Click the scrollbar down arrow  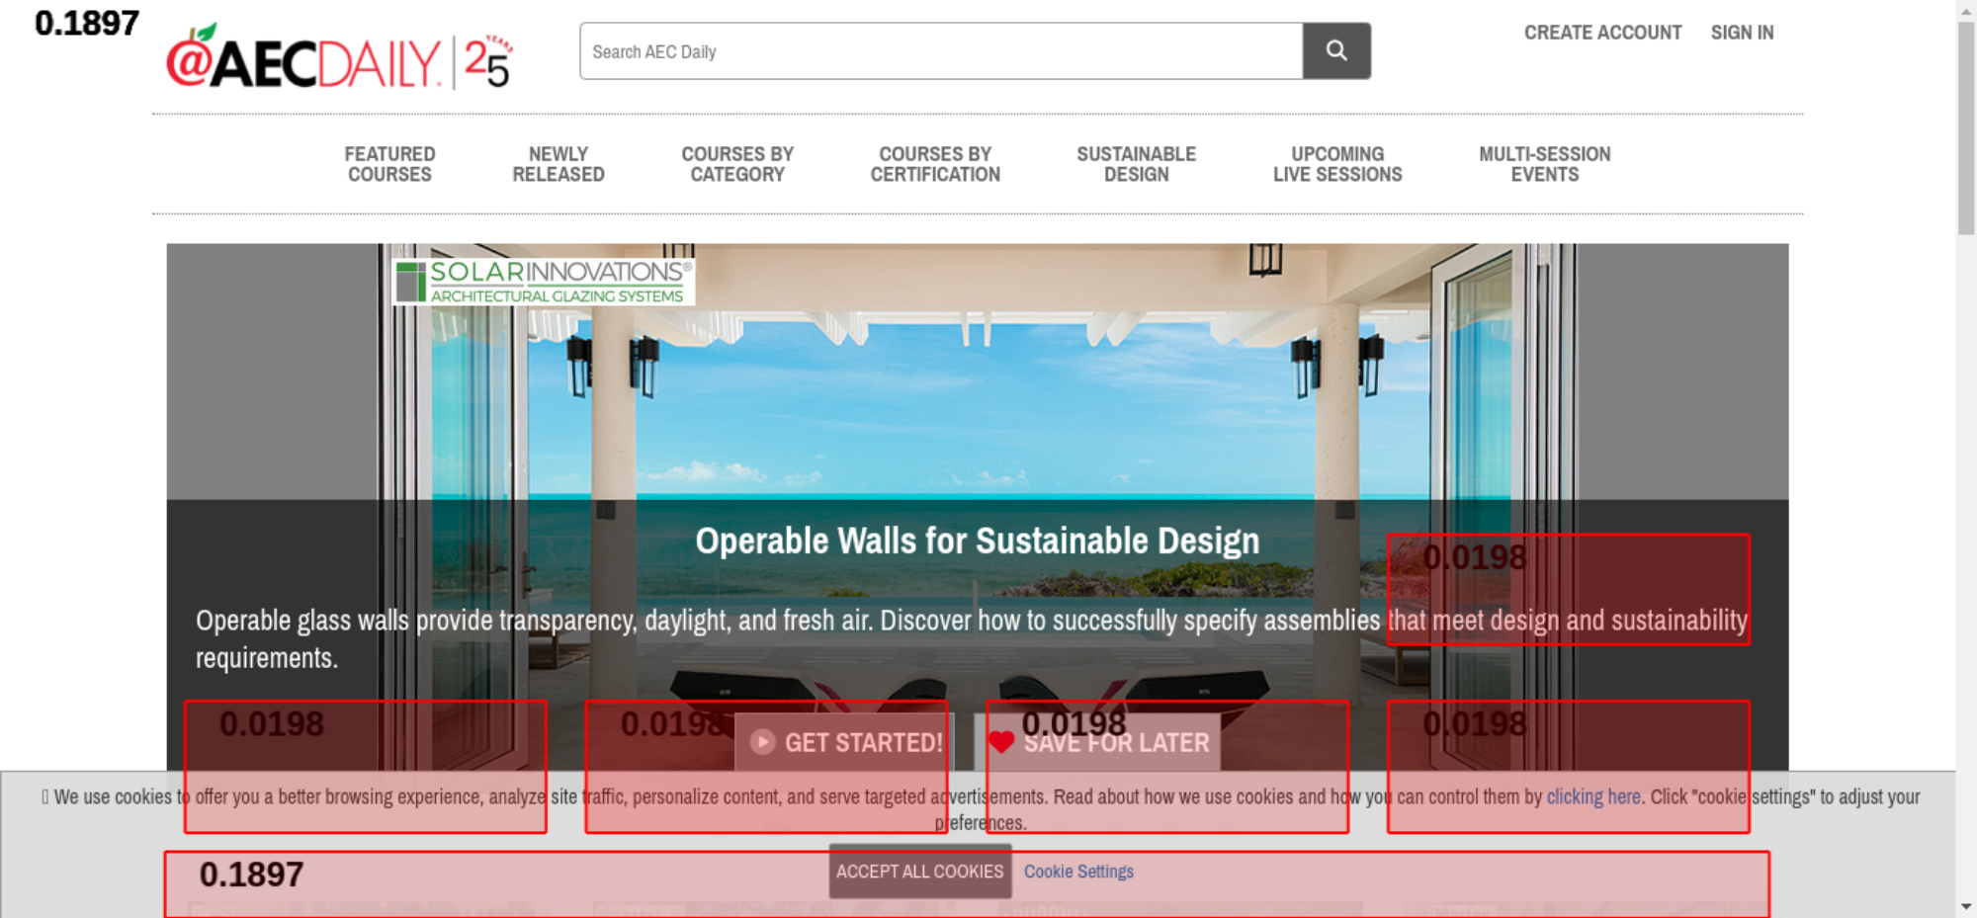click(1965, 906)
